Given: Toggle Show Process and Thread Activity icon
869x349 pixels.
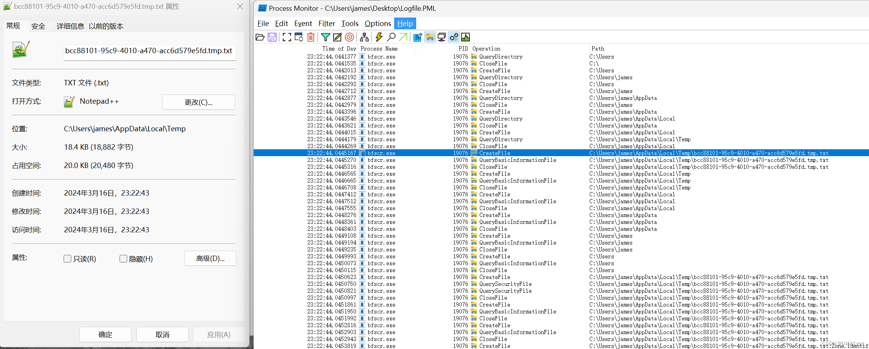Looking at the screenshot, I should (x=454, y=37).
